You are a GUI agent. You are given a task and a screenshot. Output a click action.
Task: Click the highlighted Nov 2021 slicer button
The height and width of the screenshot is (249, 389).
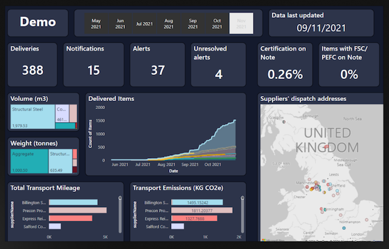tap(241, 24)
